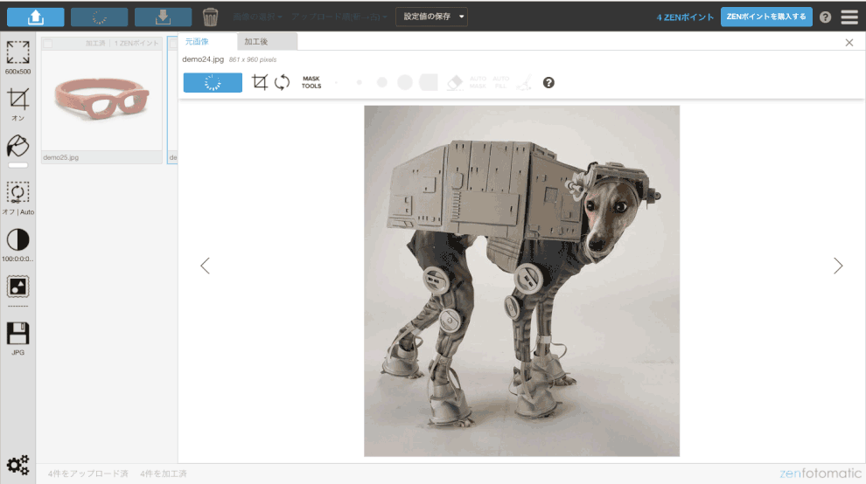The width and height of the screenshot is (866, 484).
Task: Click the 4 ZENポイント link
Action: (x=685, y=17)
